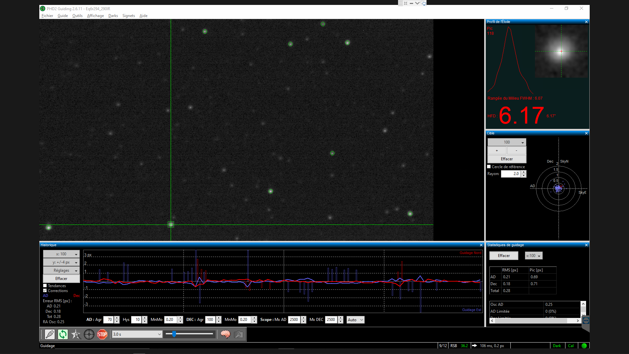
Task: Click the Rayon input field
Action: 511,174
